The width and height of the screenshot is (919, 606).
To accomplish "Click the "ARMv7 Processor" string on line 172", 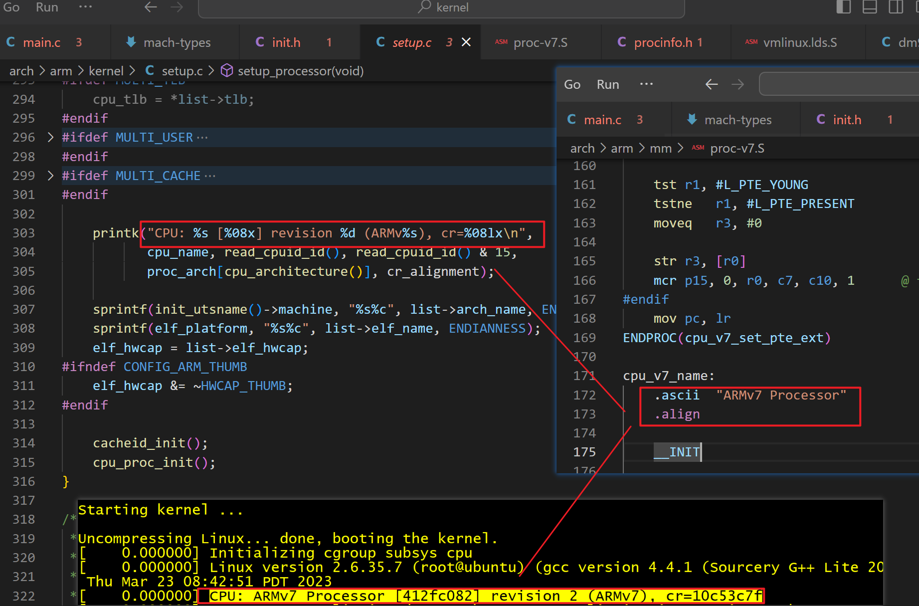I will (x=781, y=395).
